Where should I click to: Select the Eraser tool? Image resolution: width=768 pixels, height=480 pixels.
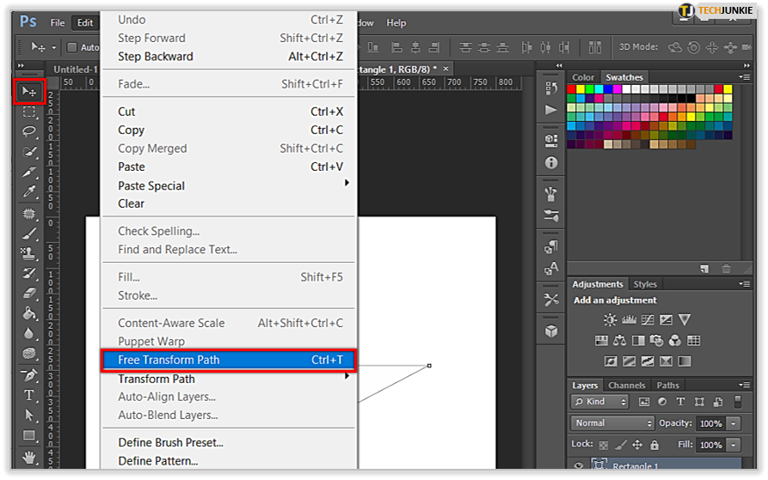(29, 294)
